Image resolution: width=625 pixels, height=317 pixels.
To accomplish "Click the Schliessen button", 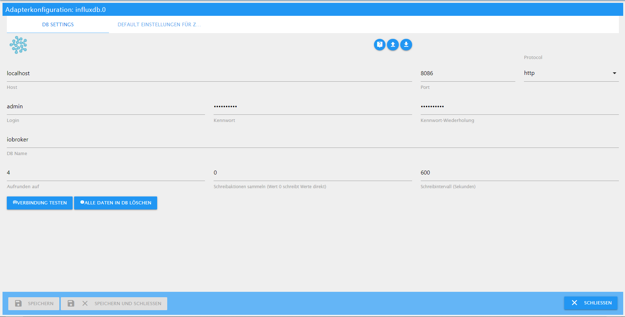I will [x=591, y=303].
